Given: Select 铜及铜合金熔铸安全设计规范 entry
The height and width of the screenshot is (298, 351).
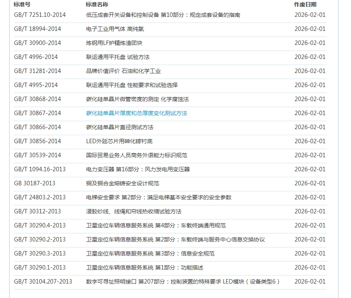Looking at the screenshot, I should coord(123,183).
